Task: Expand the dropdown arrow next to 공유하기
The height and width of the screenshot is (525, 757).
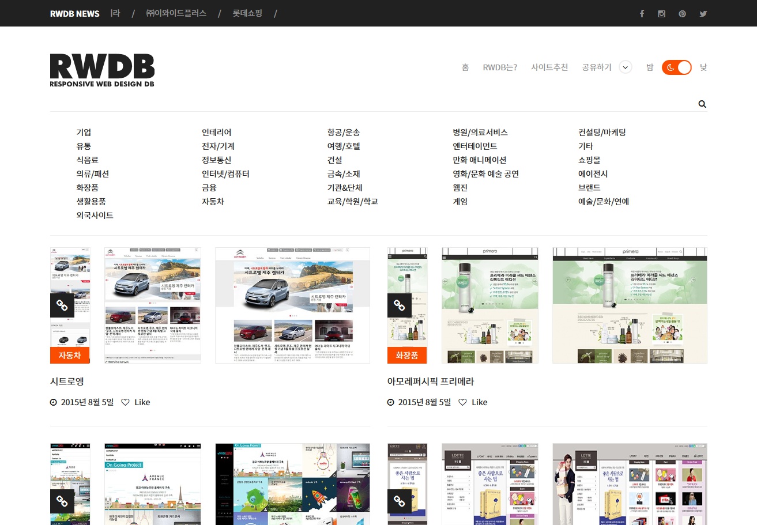Action: click(x=626, y=67)
